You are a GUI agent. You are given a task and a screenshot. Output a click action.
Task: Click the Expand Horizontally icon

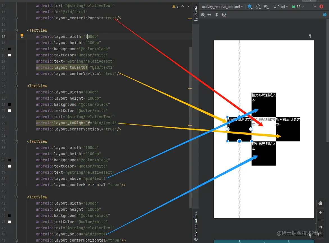coord(209,15)
